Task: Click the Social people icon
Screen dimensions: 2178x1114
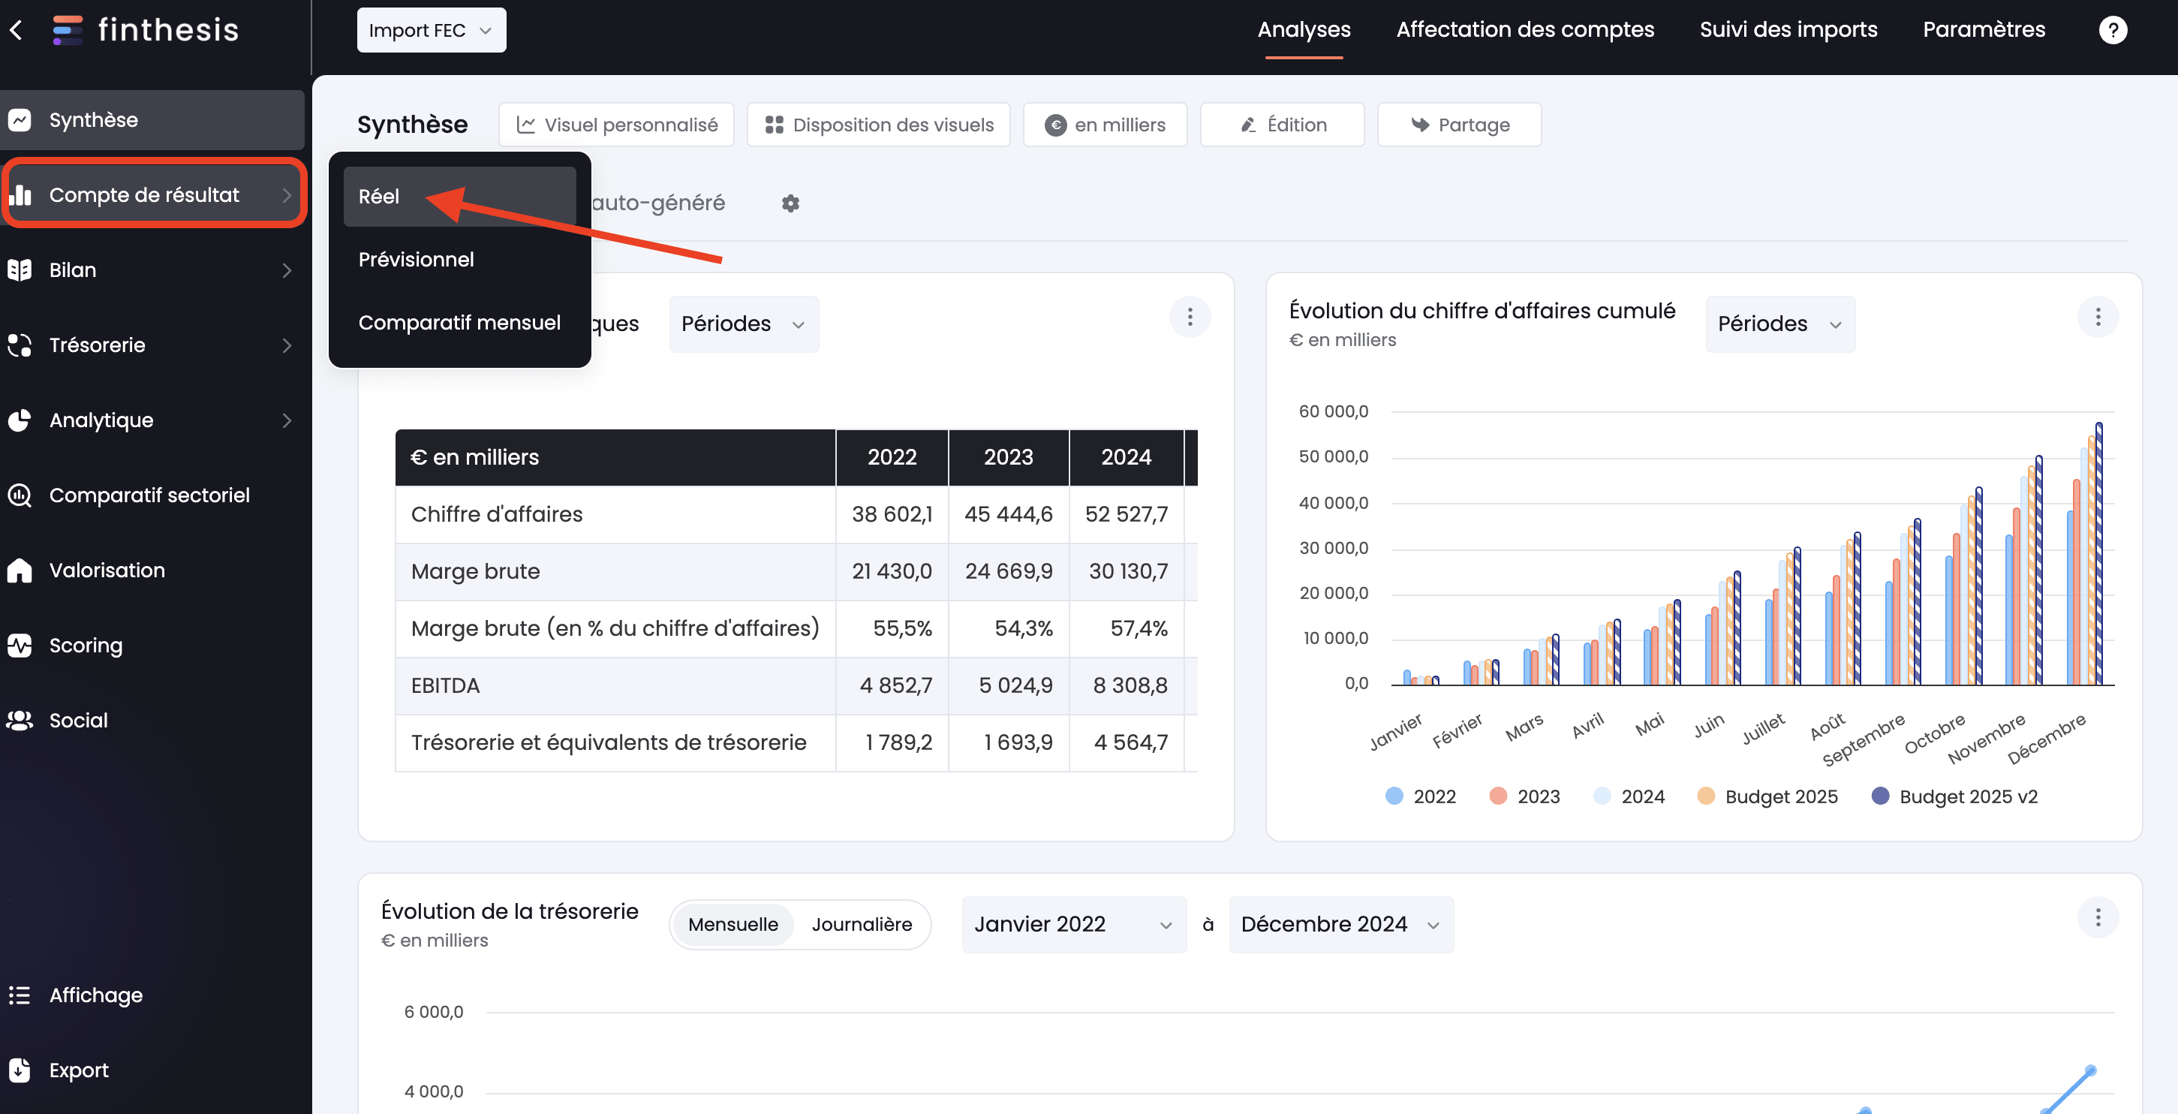Action: click(20, 721)
